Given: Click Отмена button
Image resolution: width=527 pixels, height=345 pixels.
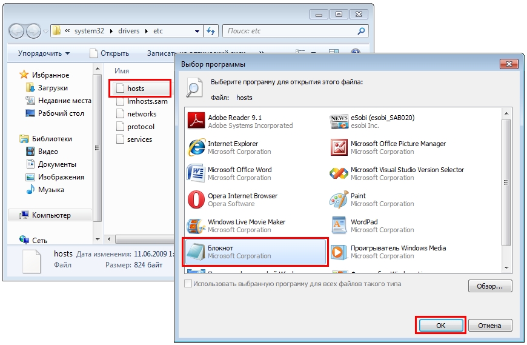Looking at the screenshot, I should 489,326.
